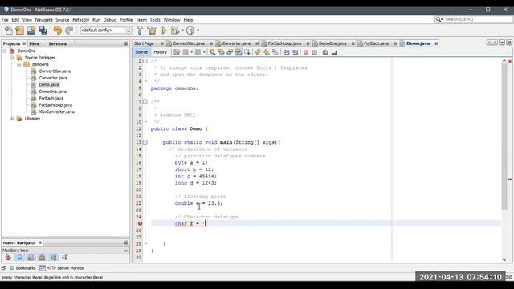Click the Find Selection magnifier icon in editor toolbar
This screenshot has height=289, width=514.
212,52
